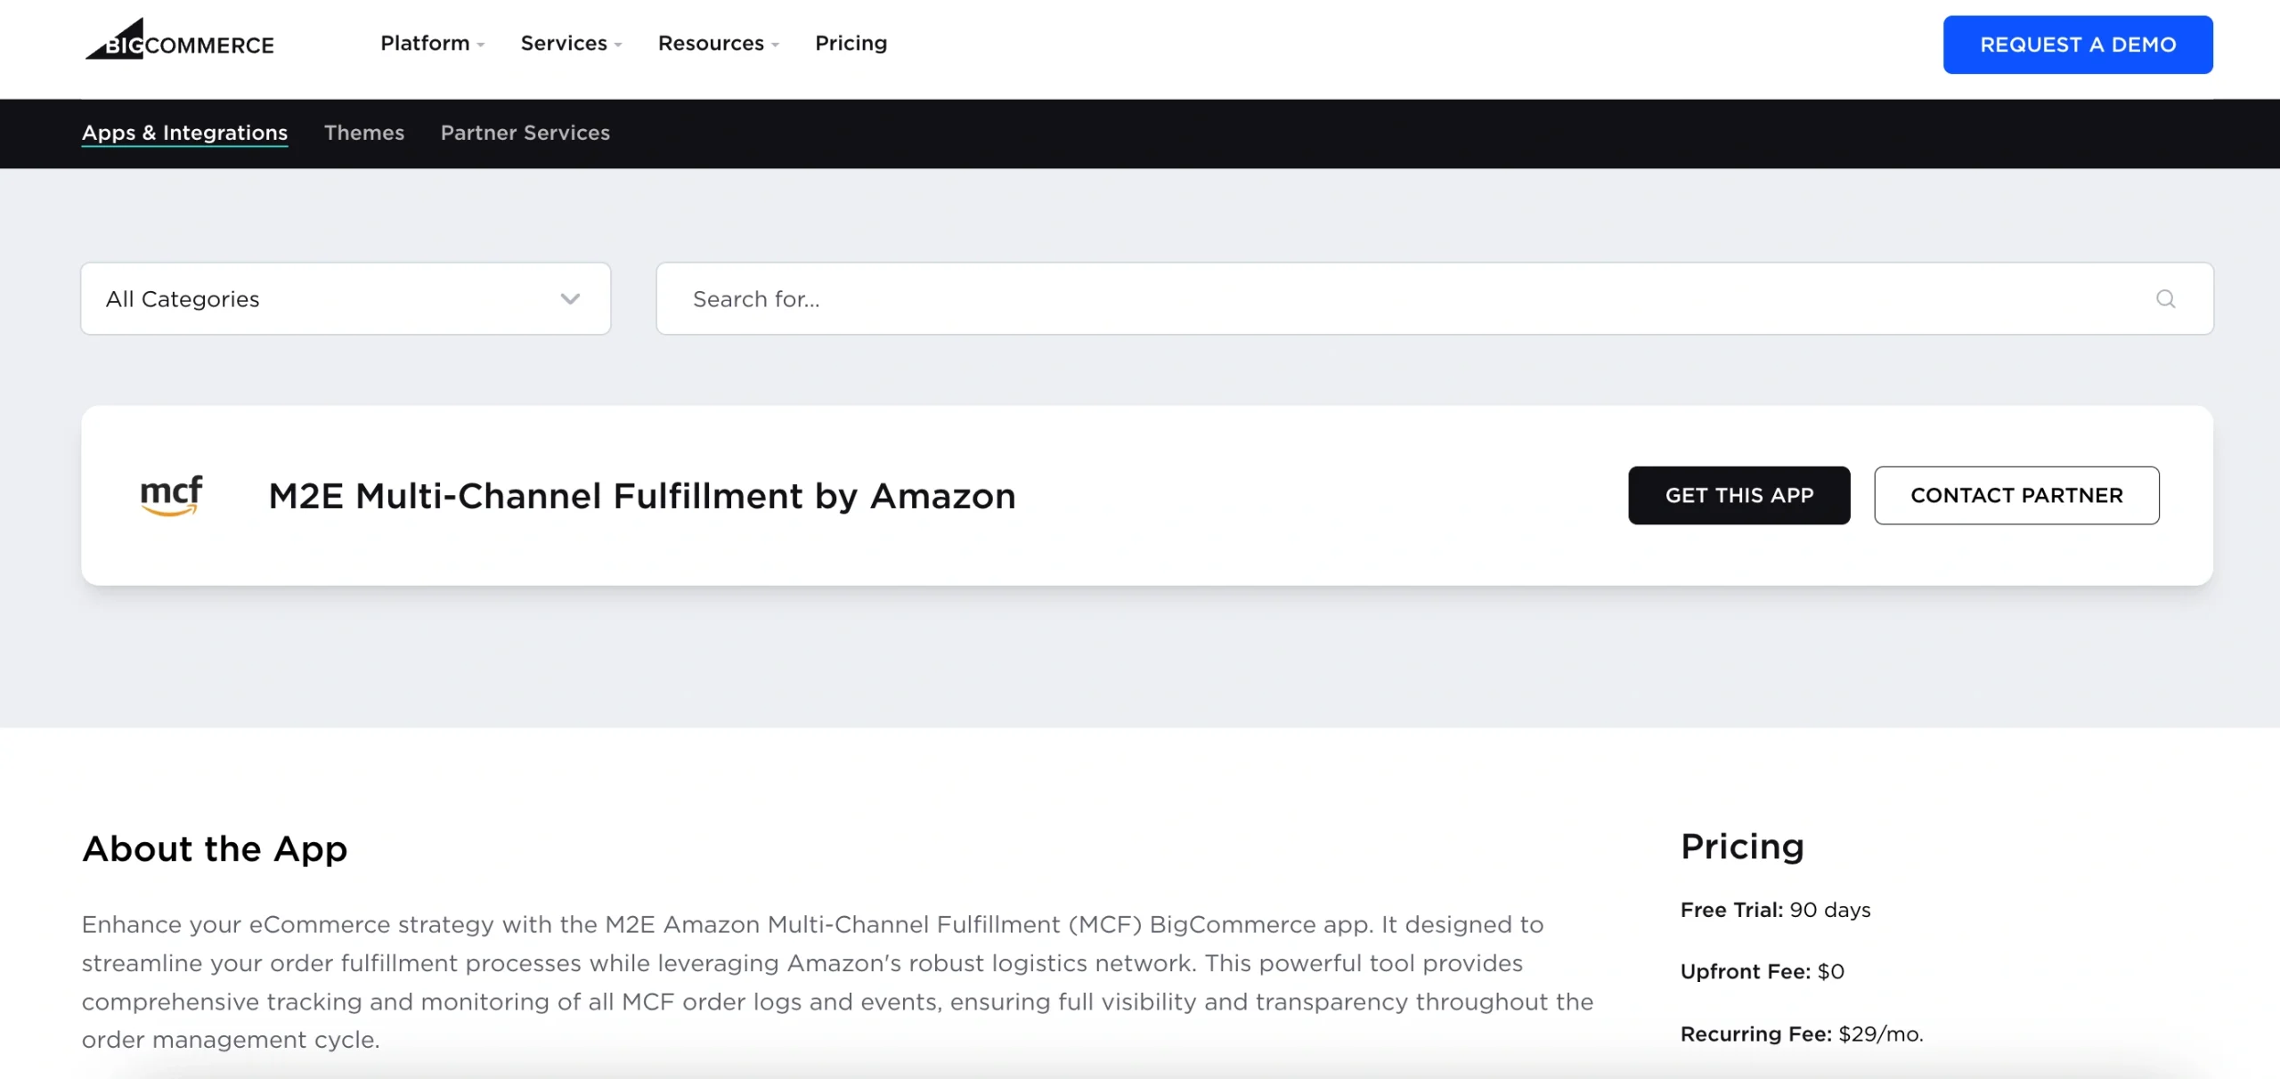Viewport: 2280px width, 1079px height.
Task: Click the Get This App button
Action: tap(1738, 495)
